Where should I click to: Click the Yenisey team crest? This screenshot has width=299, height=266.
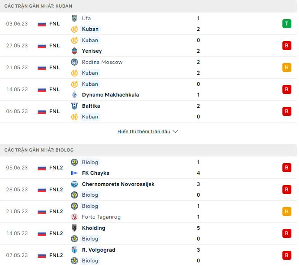click(x=74, y=51)
